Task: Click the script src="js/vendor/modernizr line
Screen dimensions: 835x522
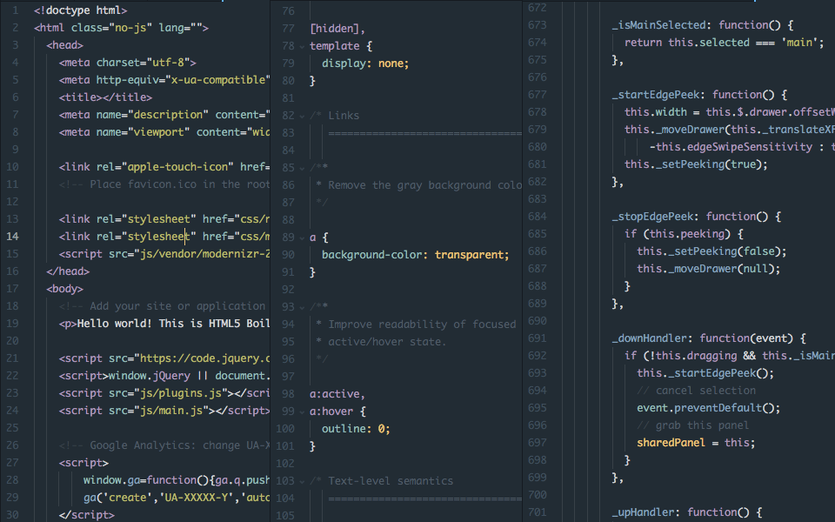Action: 164,254
